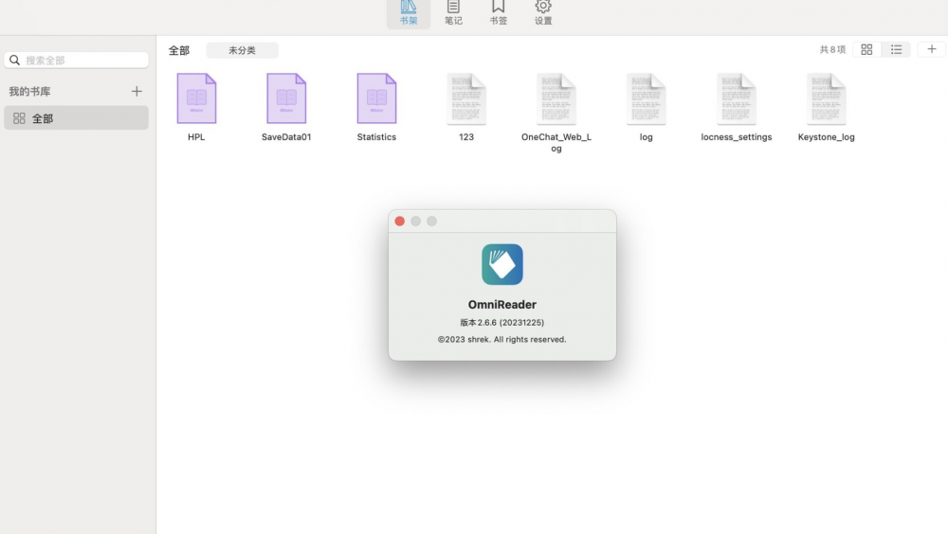
Task: Select the 全部 category filter
Action: tap(179, 50)
